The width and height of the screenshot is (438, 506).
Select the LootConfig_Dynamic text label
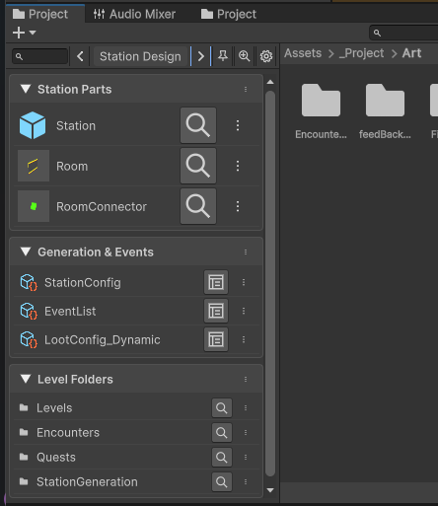coord(103,340)
